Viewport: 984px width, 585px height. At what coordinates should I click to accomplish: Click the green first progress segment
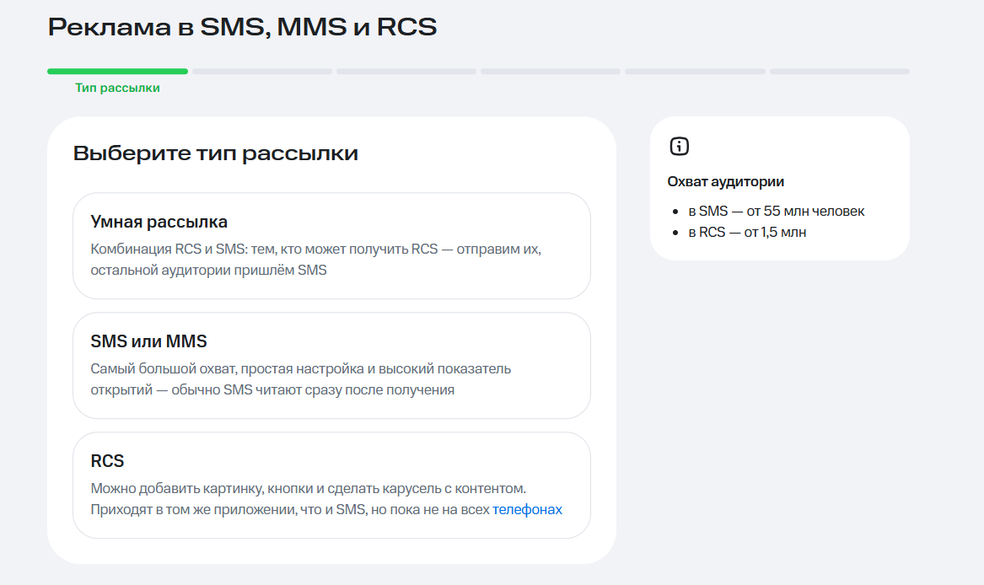(117, 72)
